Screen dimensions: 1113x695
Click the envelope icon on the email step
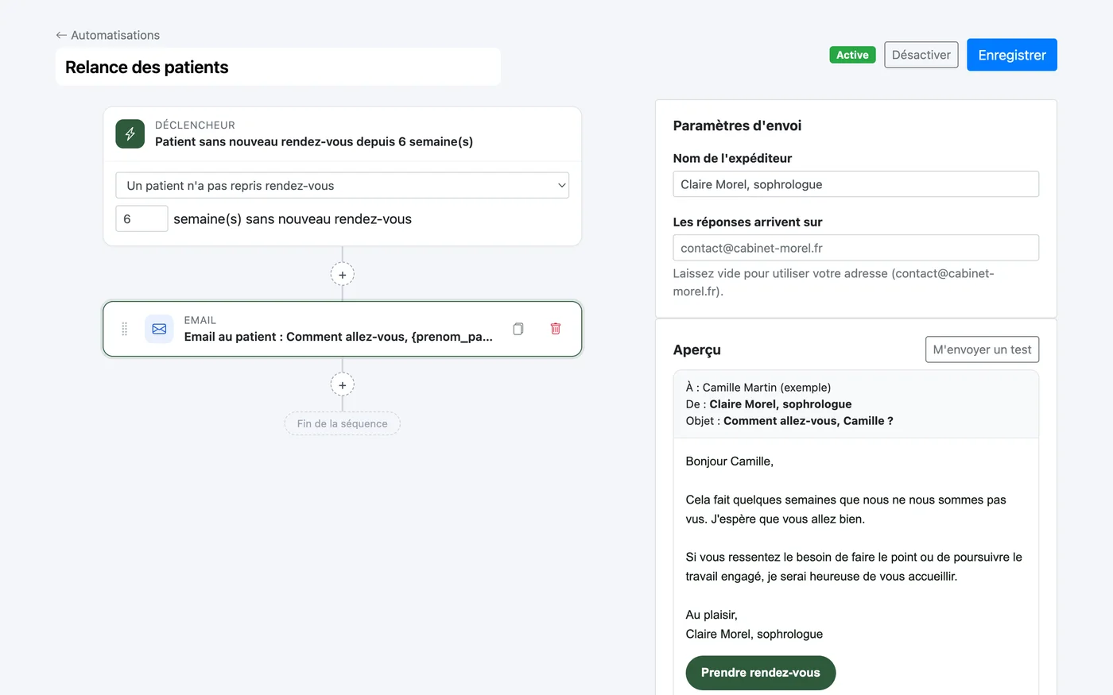[x=159, y=329]
